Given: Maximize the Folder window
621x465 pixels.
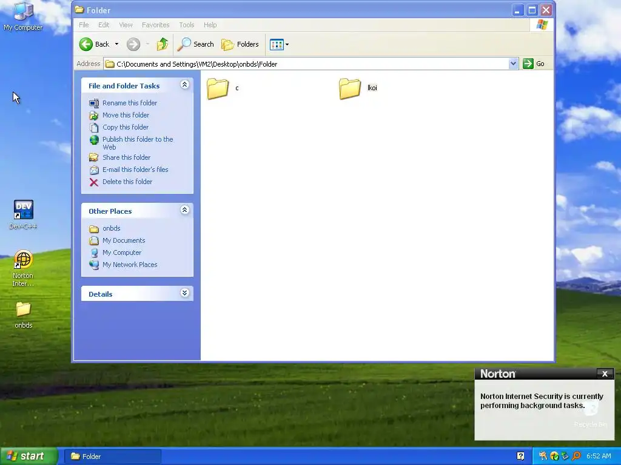Looking at the screenshot, I should [532, 10].
